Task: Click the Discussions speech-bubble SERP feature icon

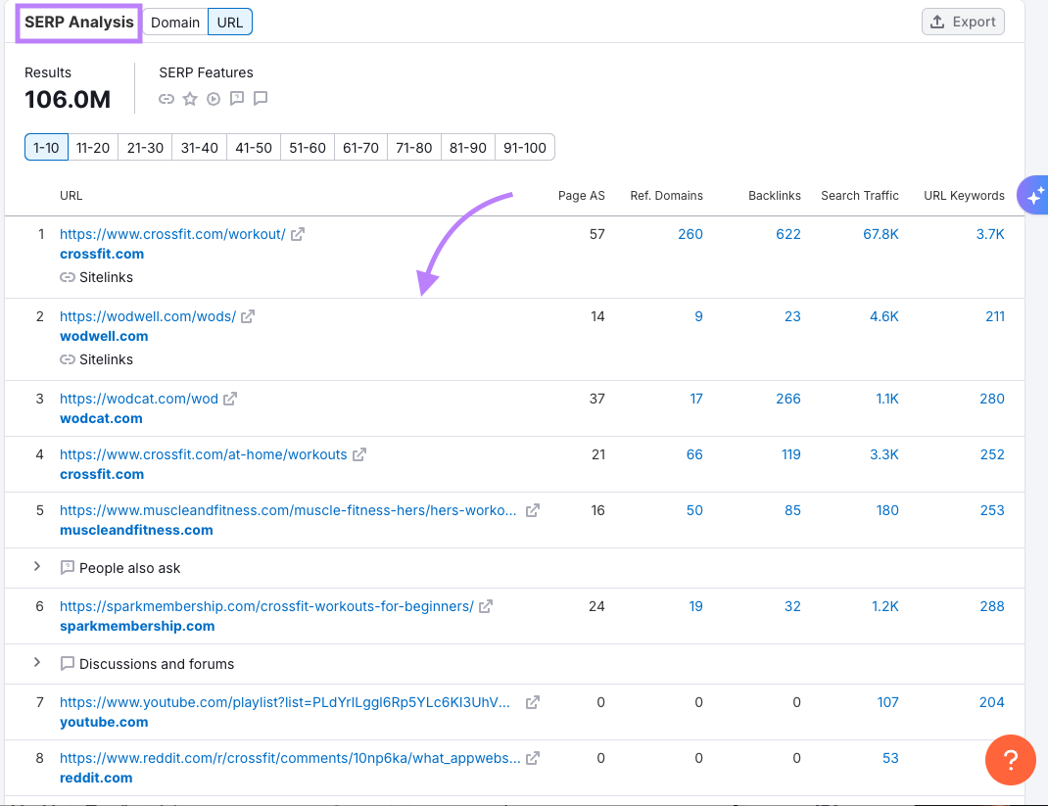Action: [260, 98]
